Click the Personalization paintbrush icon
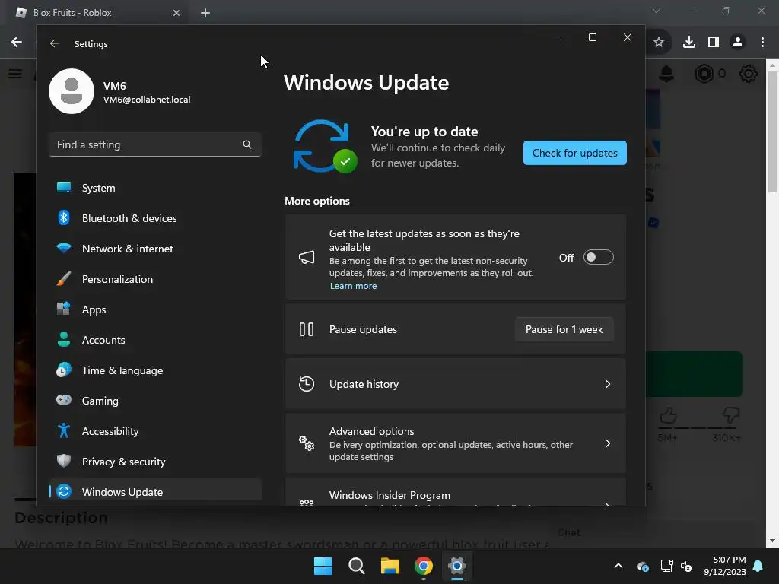Viewport: 779px width, 584px height. pos(64,278)
